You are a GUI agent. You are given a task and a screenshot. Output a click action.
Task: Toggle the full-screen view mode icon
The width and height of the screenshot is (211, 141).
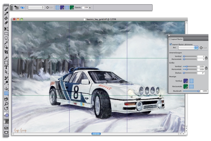6,133
